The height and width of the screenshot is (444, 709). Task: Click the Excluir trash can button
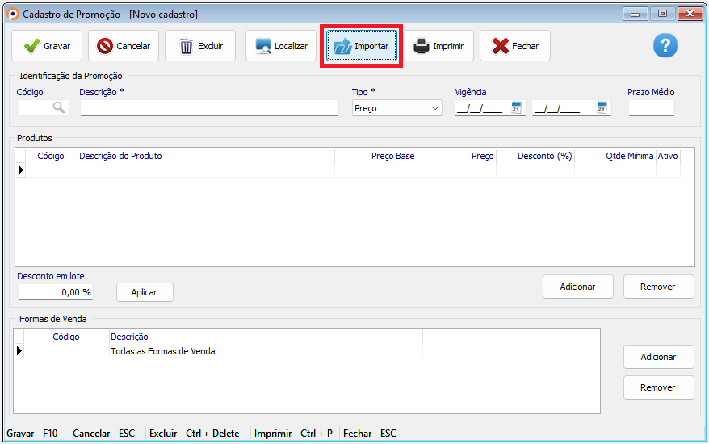tap(200, 46)
